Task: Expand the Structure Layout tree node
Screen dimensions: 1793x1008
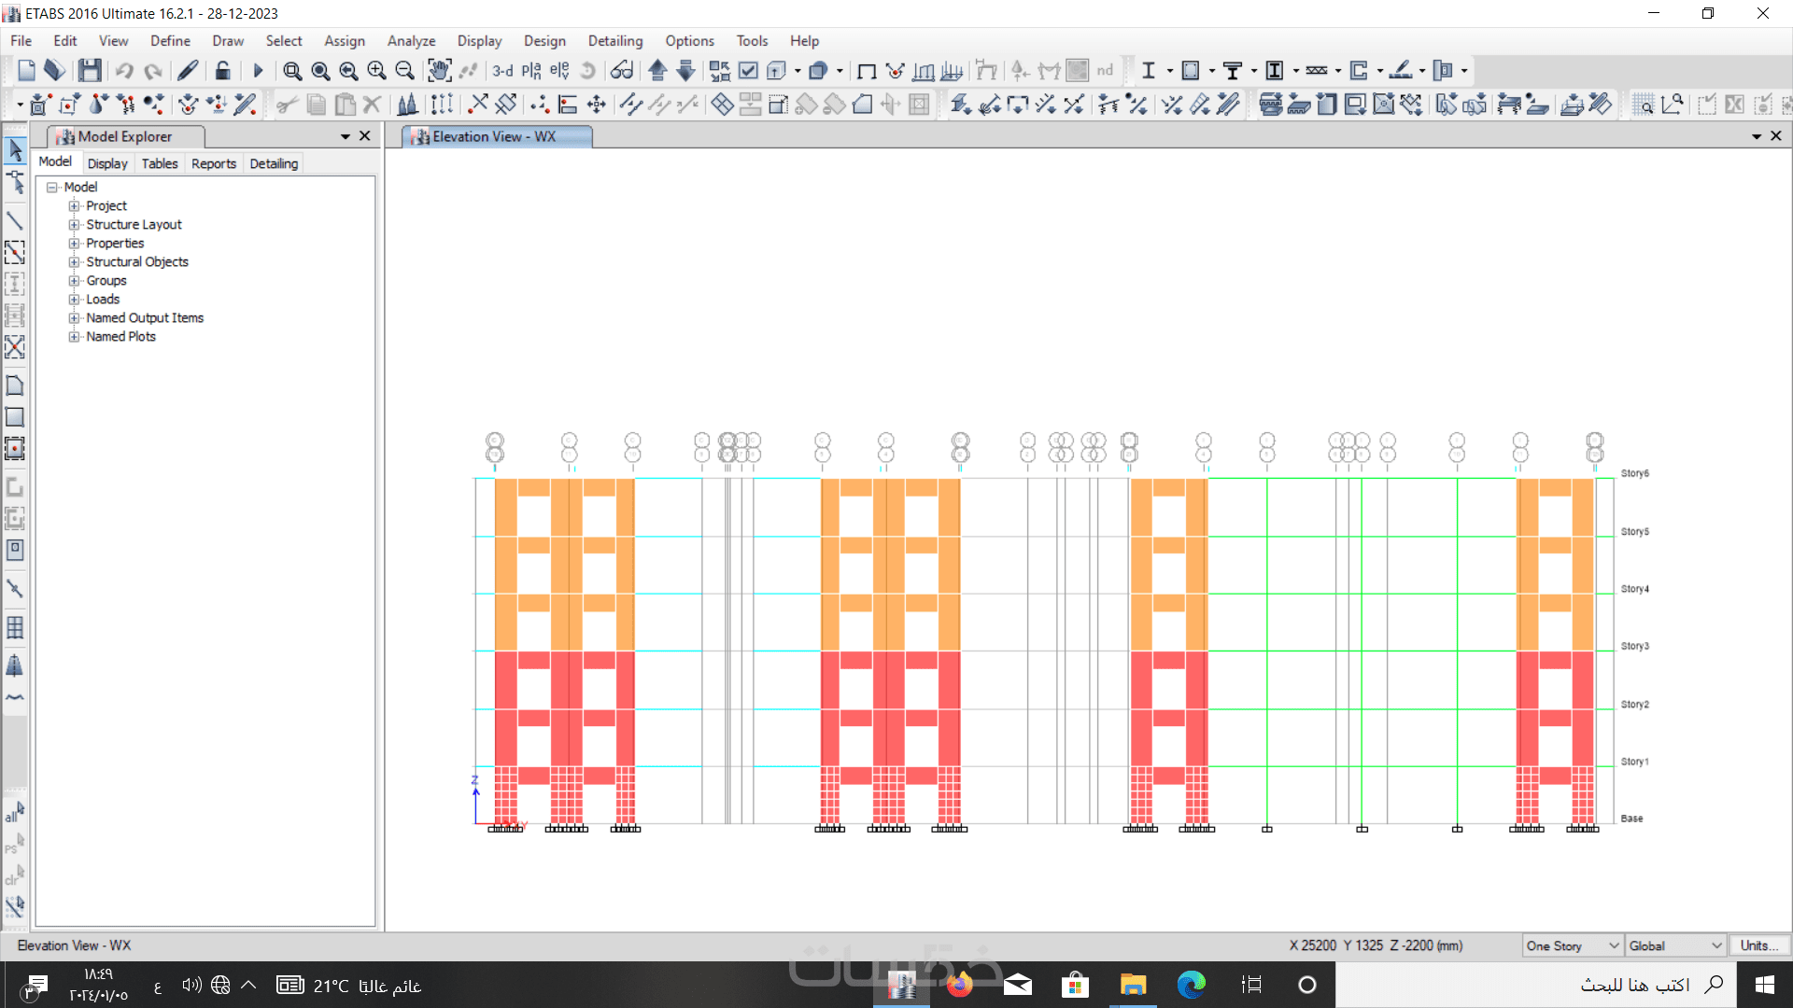Action: [x=74, y=225]
